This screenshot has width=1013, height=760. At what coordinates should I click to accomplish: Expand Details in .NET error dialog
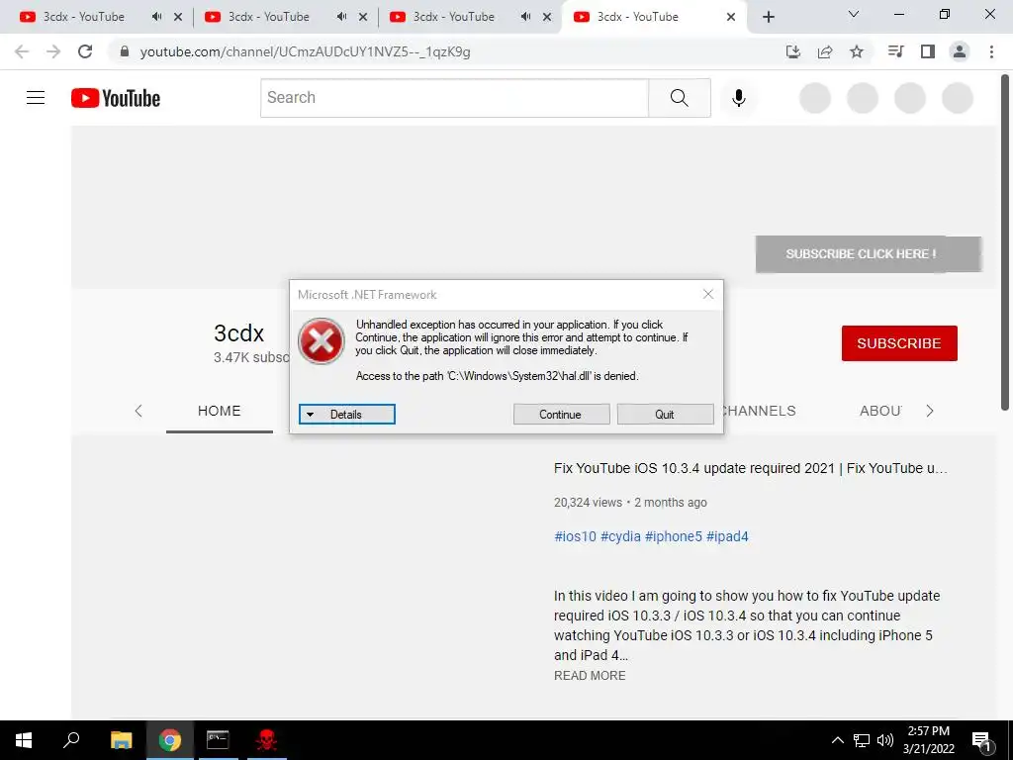pyautogui.click(x=347, y=415)
